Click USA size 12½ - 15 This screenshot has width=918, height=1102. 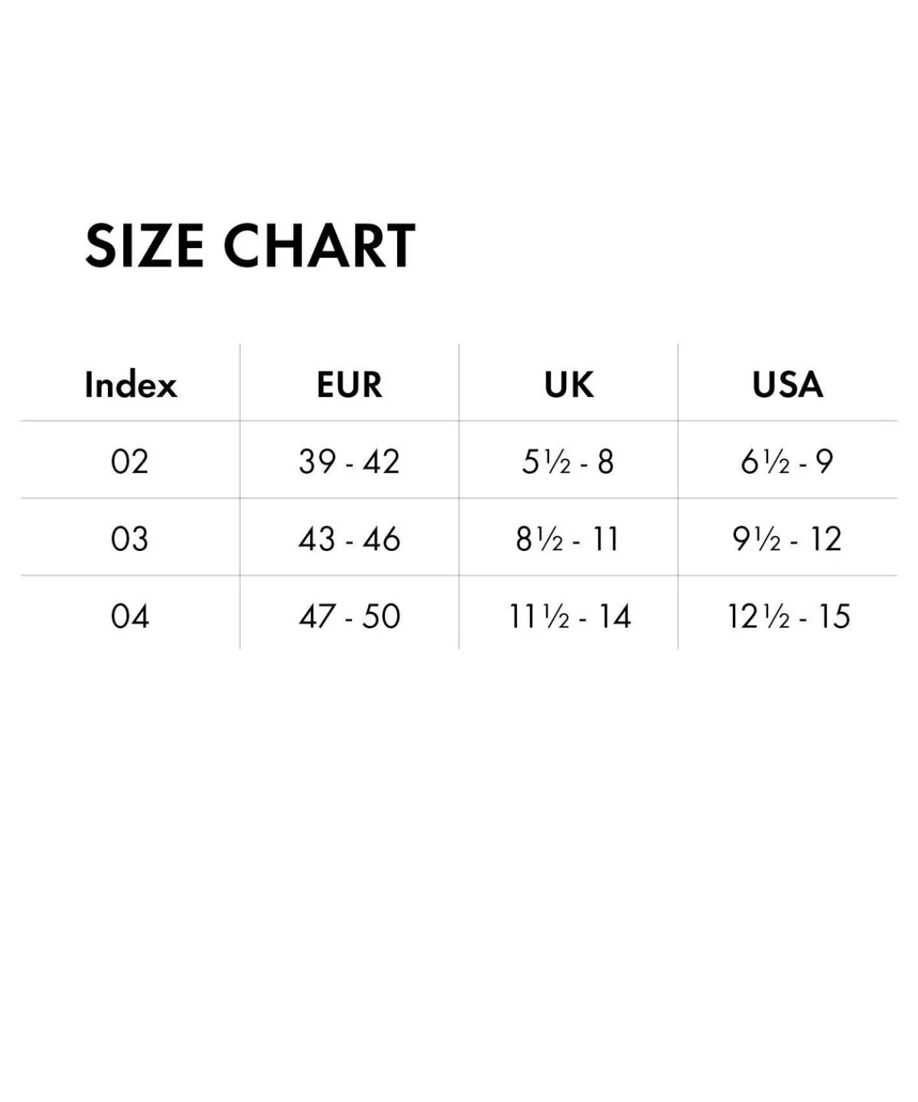pos(789,616)
